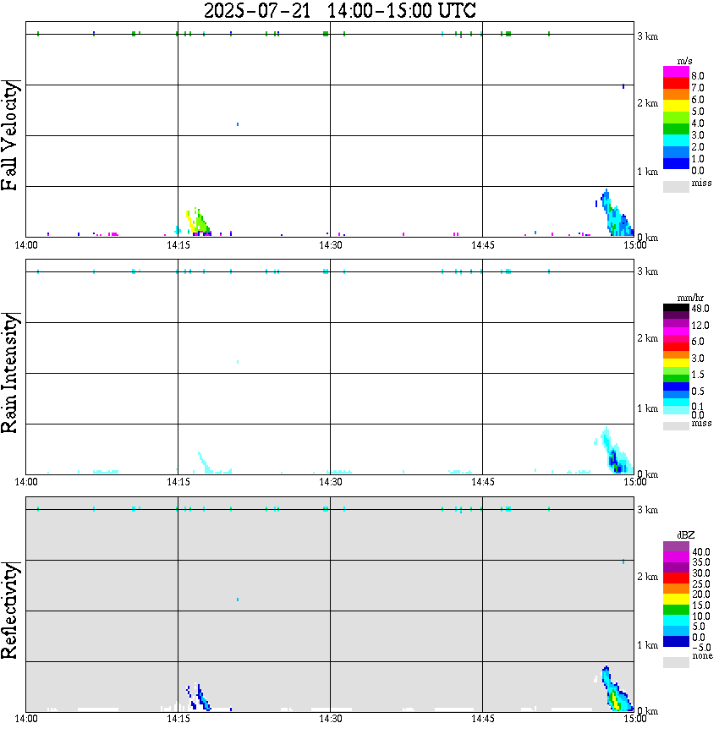Click the 1 km label of Rain Intensity panel
The image size is (719, 734).
647,408
